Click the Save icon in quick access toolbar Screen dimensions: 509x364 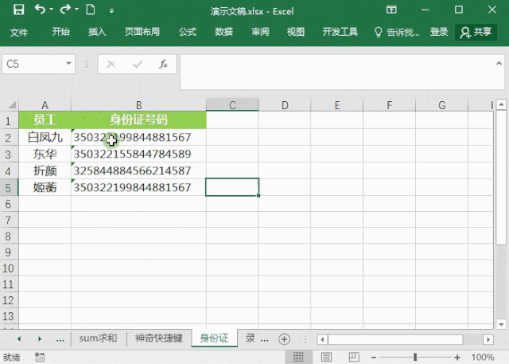18,10
